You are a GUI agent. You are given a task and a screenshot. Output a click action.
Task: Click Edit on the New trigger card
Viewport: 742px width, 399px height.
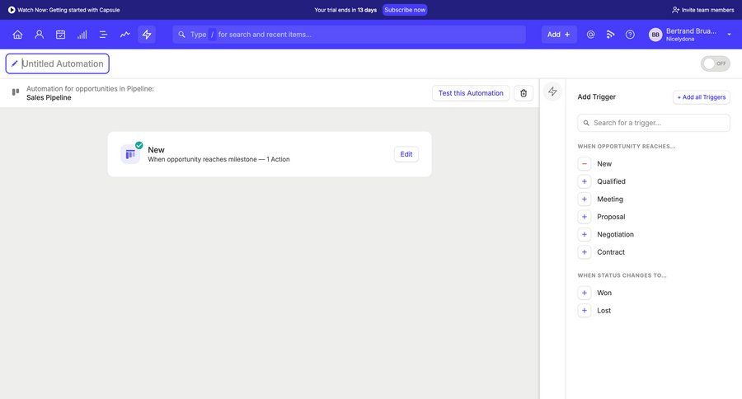pos(406,154)
